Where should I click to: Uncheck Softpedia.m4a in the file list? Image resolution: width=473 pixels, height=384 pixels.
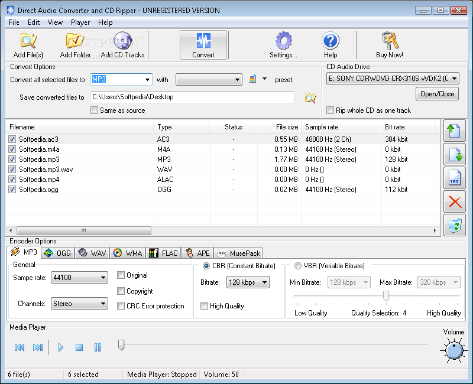click(12, 149)
